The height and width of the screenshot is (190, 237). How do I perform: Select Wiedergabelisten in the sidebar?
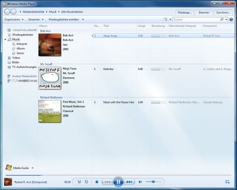tap(23, 35)
